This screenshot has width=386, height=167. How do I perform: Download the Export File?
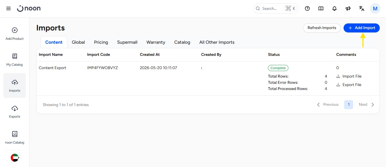(x=349, y=85)
